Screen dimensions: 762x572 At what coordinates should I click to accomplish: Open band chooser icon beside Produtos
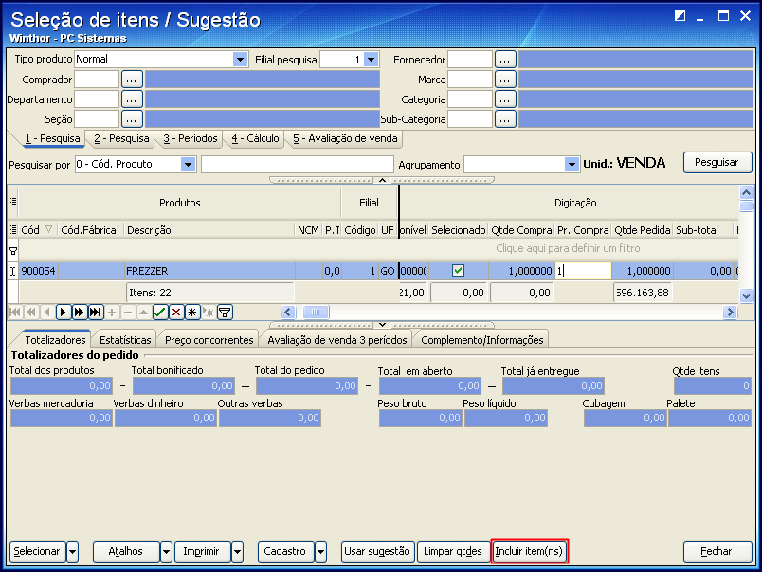[13, 203]
